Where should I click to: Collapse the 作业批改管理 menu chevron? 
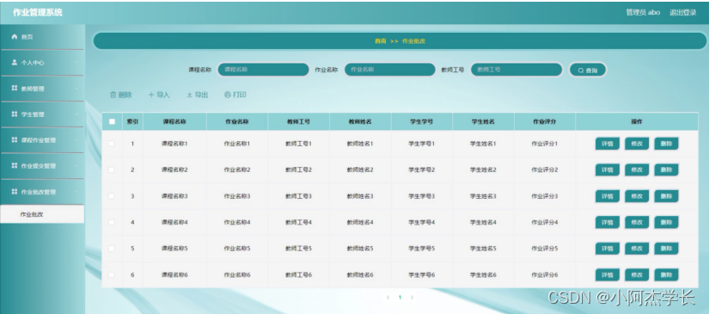[x=76, y=192]
